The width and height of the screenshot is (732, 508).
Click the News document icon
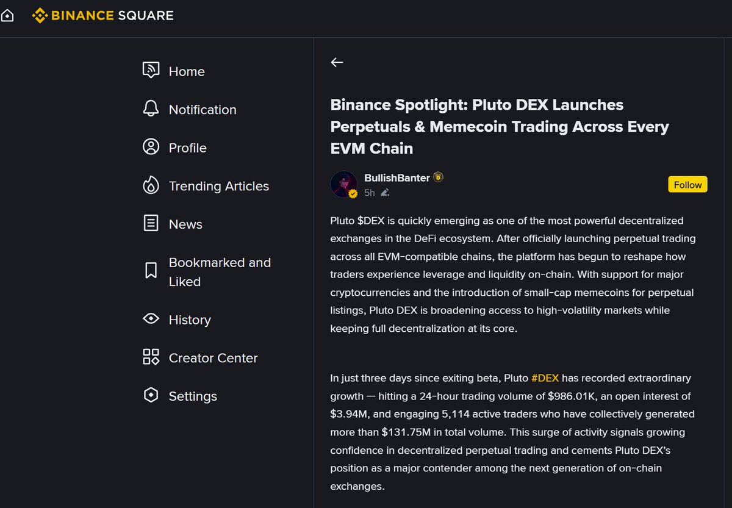(151, 223)
